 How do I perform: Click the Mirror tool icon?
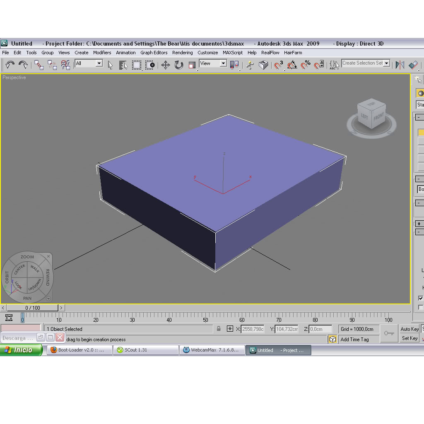(400, 65)
